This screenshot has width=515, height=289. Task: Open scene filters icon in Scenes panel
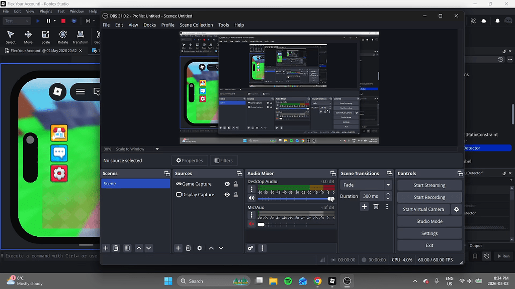click(127, 248)
